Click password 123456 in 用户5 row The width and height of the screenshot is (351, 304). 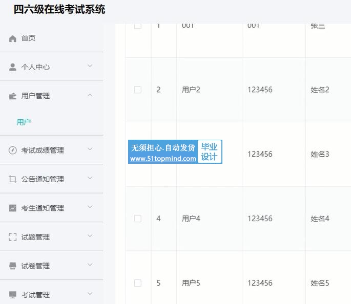coord(260,283)
